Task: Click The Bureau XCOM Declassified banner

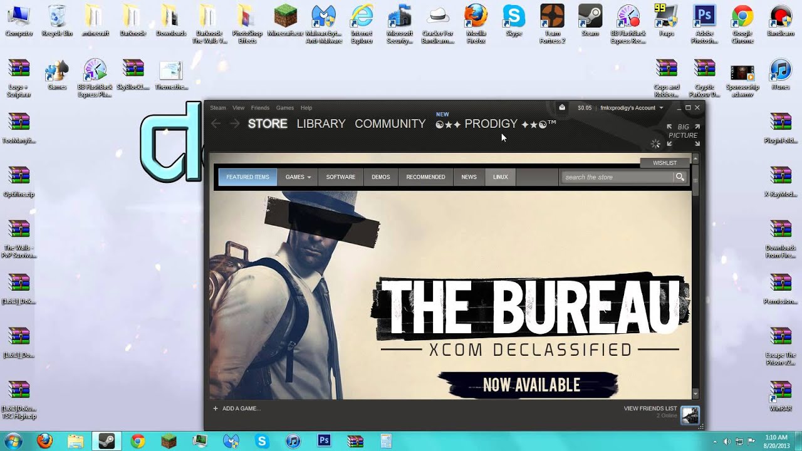Action: click(450, 295)
